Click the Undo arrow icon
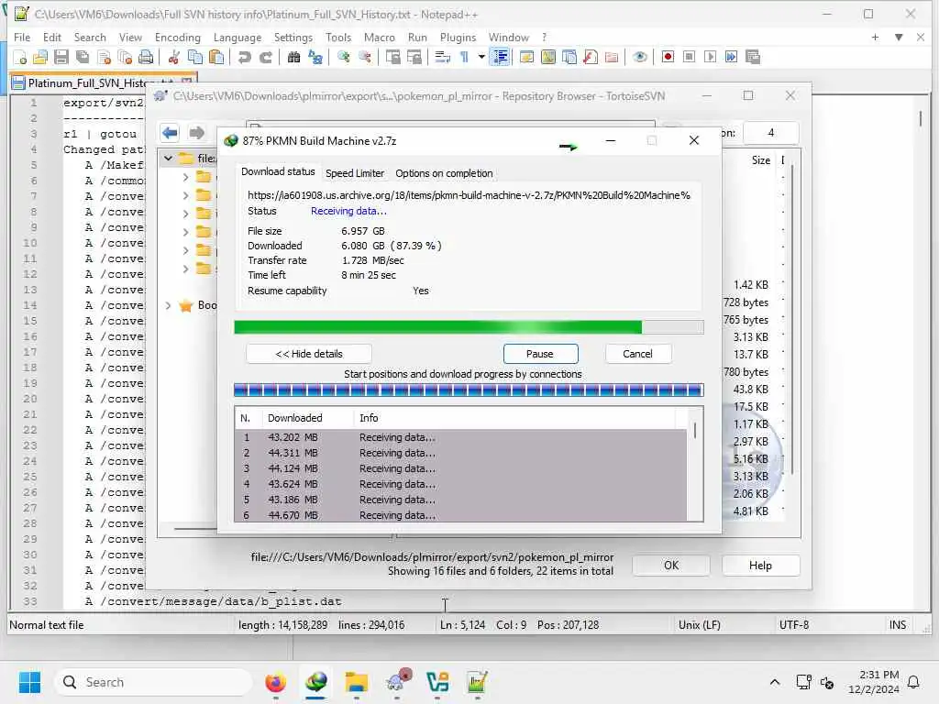 [x=244, y=58]
